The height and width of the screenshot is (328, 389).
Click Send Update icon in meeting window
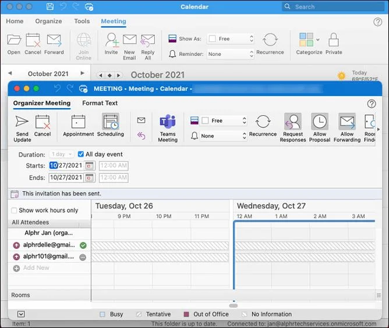click(x=22, y=122)
